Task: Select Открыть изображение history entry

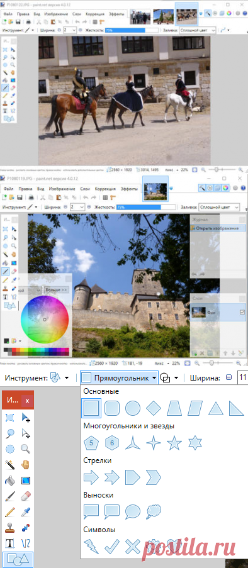Action: 218,228
